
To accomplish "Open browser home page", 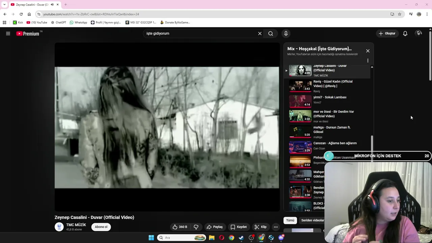I will (x=29, y=14).
